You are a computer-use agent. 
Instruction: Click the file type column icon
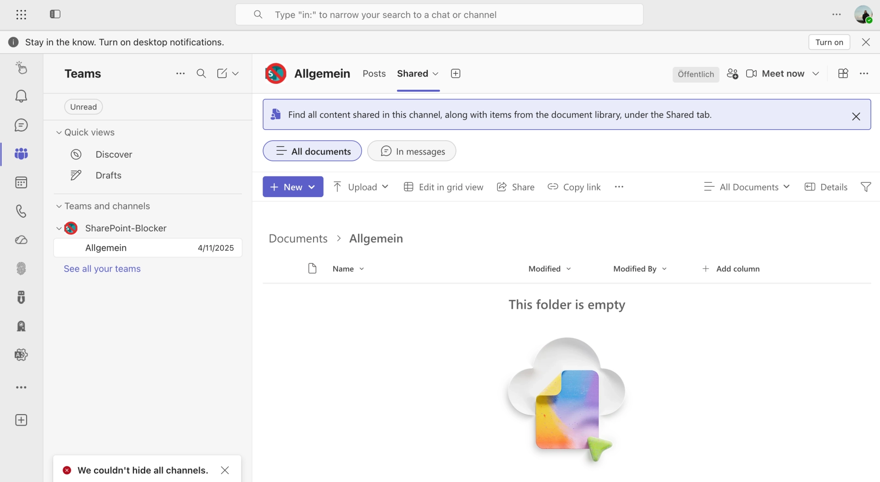(312, 268)
